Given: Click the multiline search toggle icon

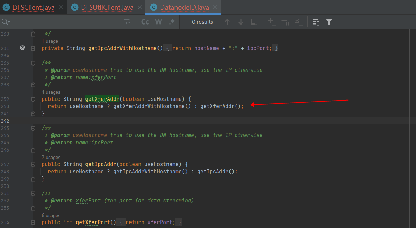Looking at the screenshot, I should pyautogui.click(x=315, y=21).
